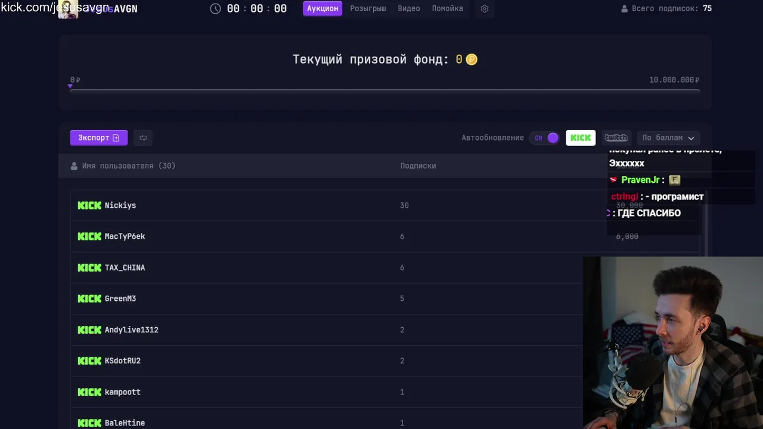This screenshot has height=429, width=763.
Task: Click the Kick logo next to kampoott
Action: [x=89, y=392]
